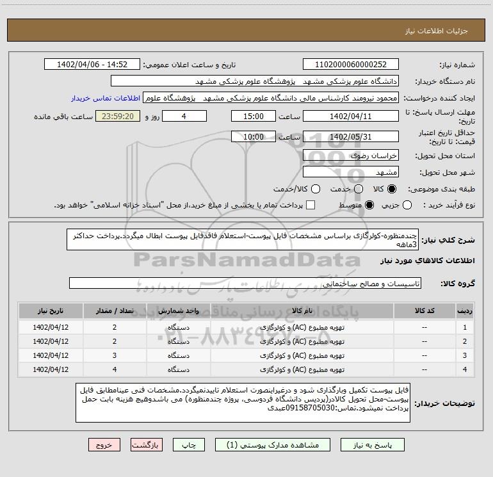Choose the متوسط purchase type radio

pyautogui.click(x=369, y=205)
